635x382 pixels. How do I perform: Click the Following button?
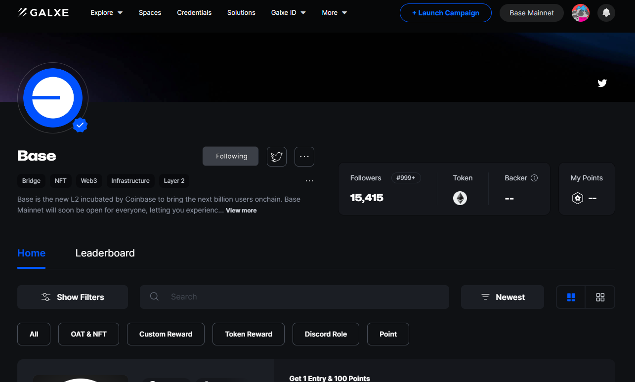coord(231,156)
